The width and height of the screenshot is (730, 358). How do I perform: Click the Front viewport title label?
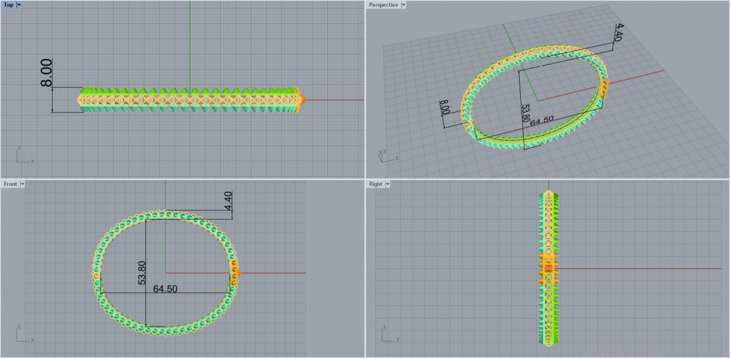(x=10, y=184)
